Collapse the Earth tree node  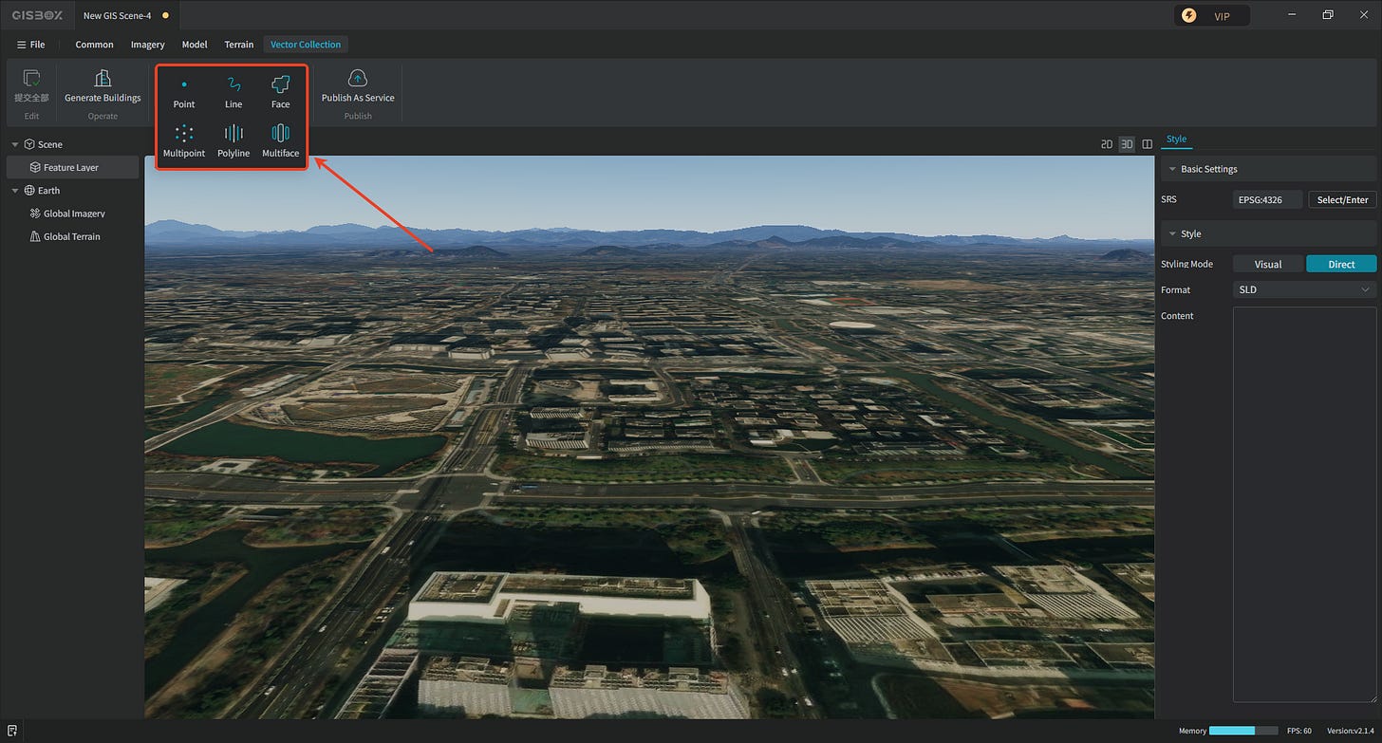(15, 191)
